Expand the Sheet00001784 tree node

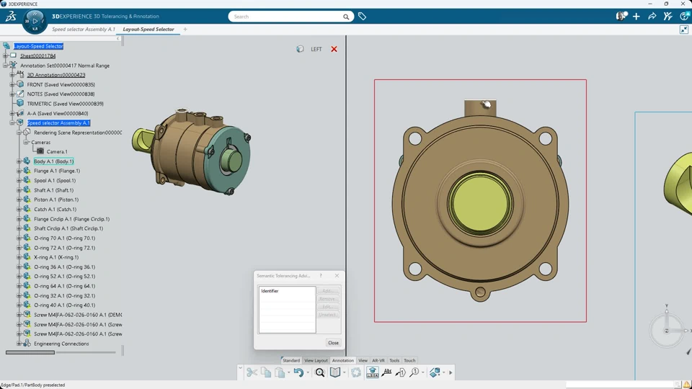(x=6, y=55)
